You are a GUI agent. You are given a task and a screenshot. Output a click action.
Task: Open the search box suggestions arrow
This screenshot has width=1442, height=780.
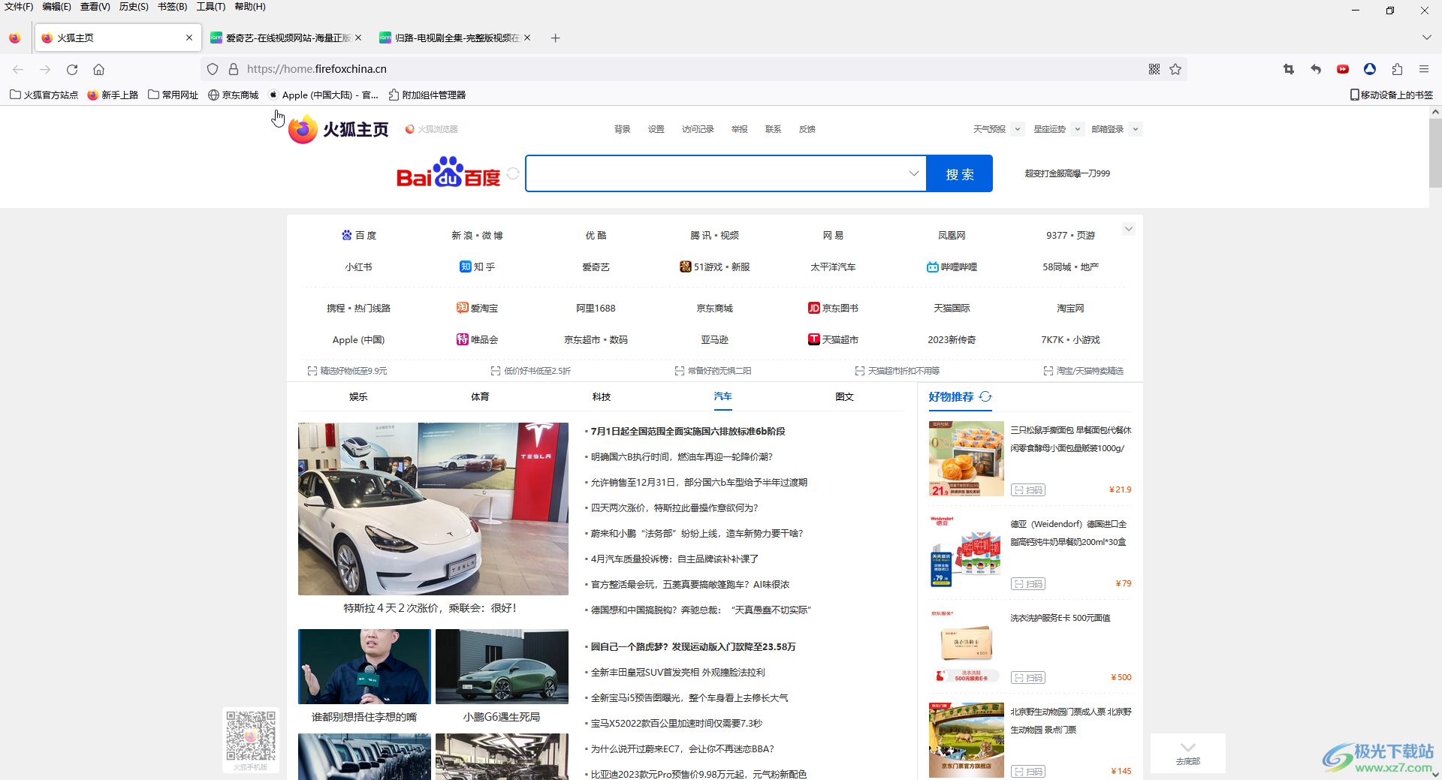[x=913, y=173]
